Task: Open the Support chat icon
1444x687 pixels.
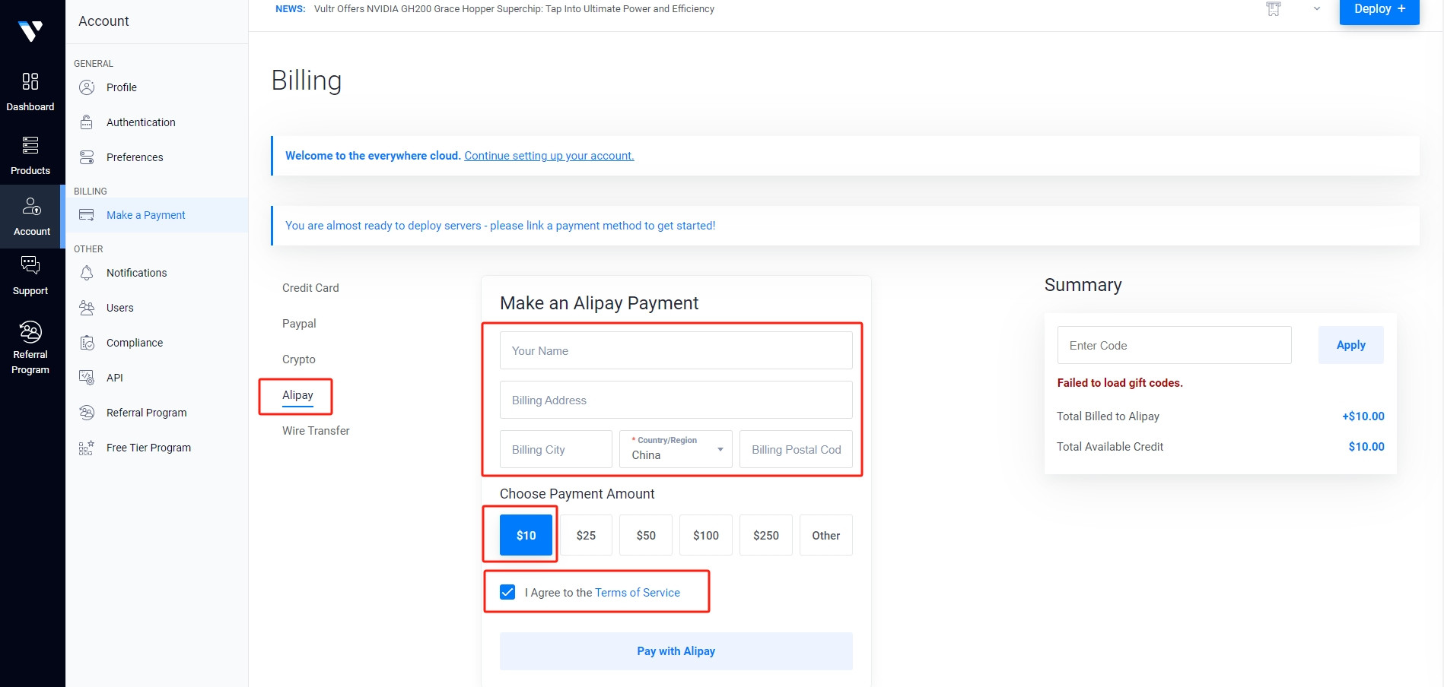Action: tap(30, 265)
